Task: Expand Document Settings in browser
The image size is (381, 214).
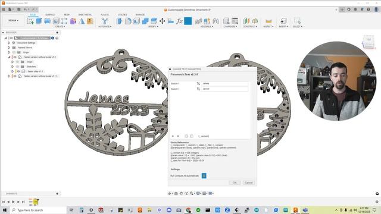Action: (x=9, y=43)
